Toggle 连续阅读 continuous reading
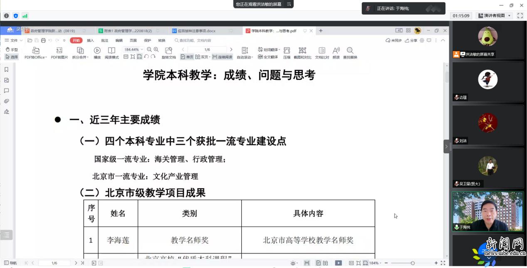The width and height of the screenshot is (527, 268). [223, 57]
